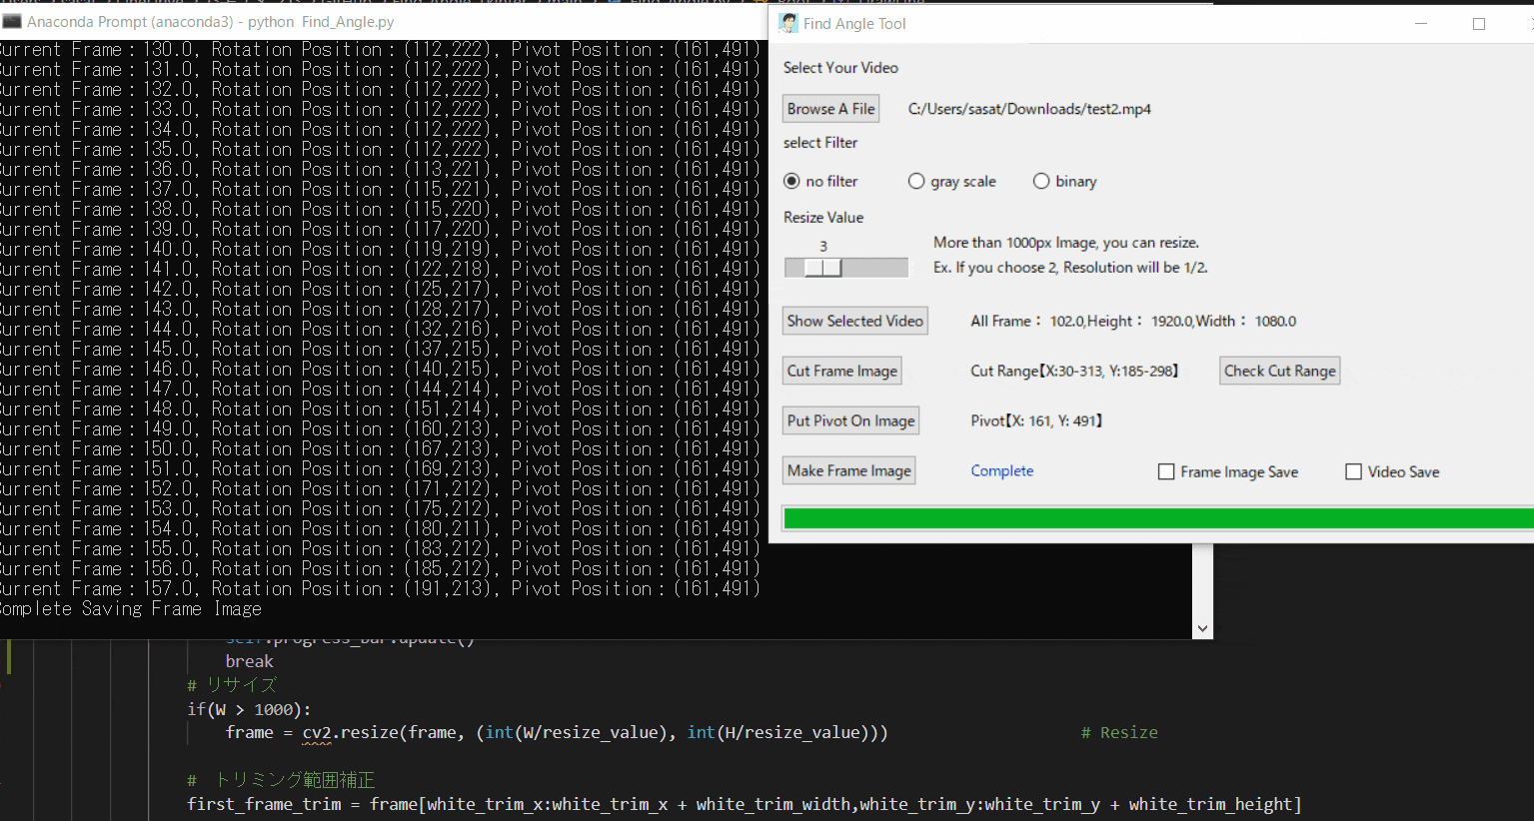The width and height of the screenshot is (1534, 821).
Task: Click the Check Cut Range button
Action: pyautogui.click(x=1279, y=371)
